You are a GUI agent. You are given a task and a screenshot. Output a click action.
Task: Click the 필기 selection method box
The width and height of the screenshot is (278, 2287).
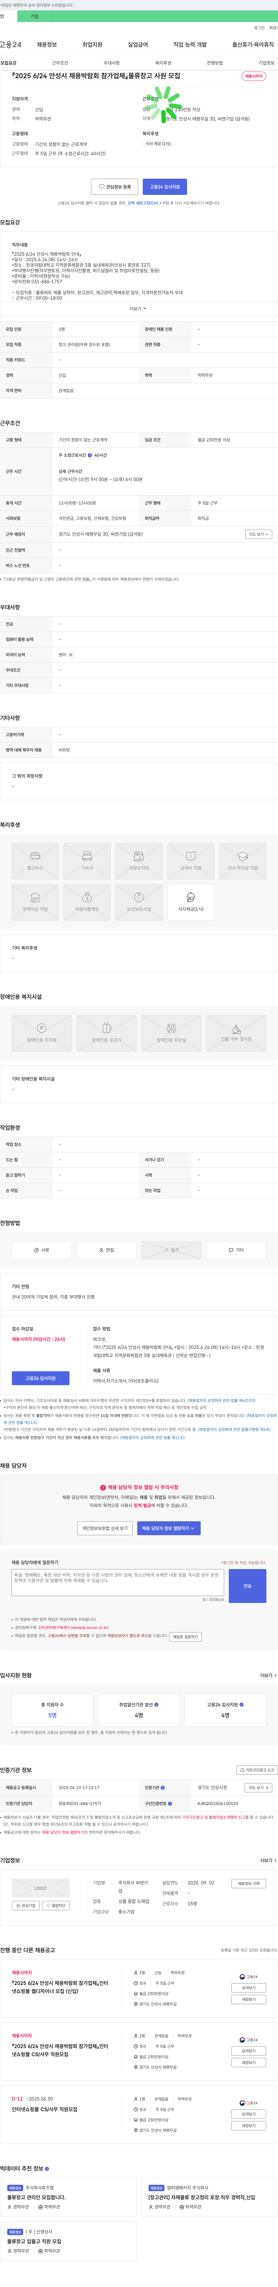point(171,1250)
